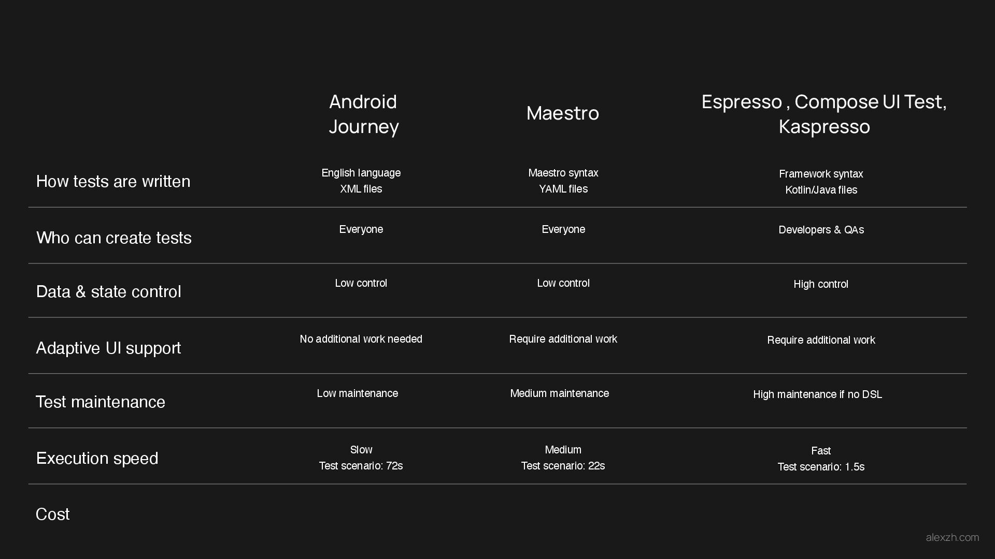Click the 'Medium maintenance' cell

(x=560, y=393)
